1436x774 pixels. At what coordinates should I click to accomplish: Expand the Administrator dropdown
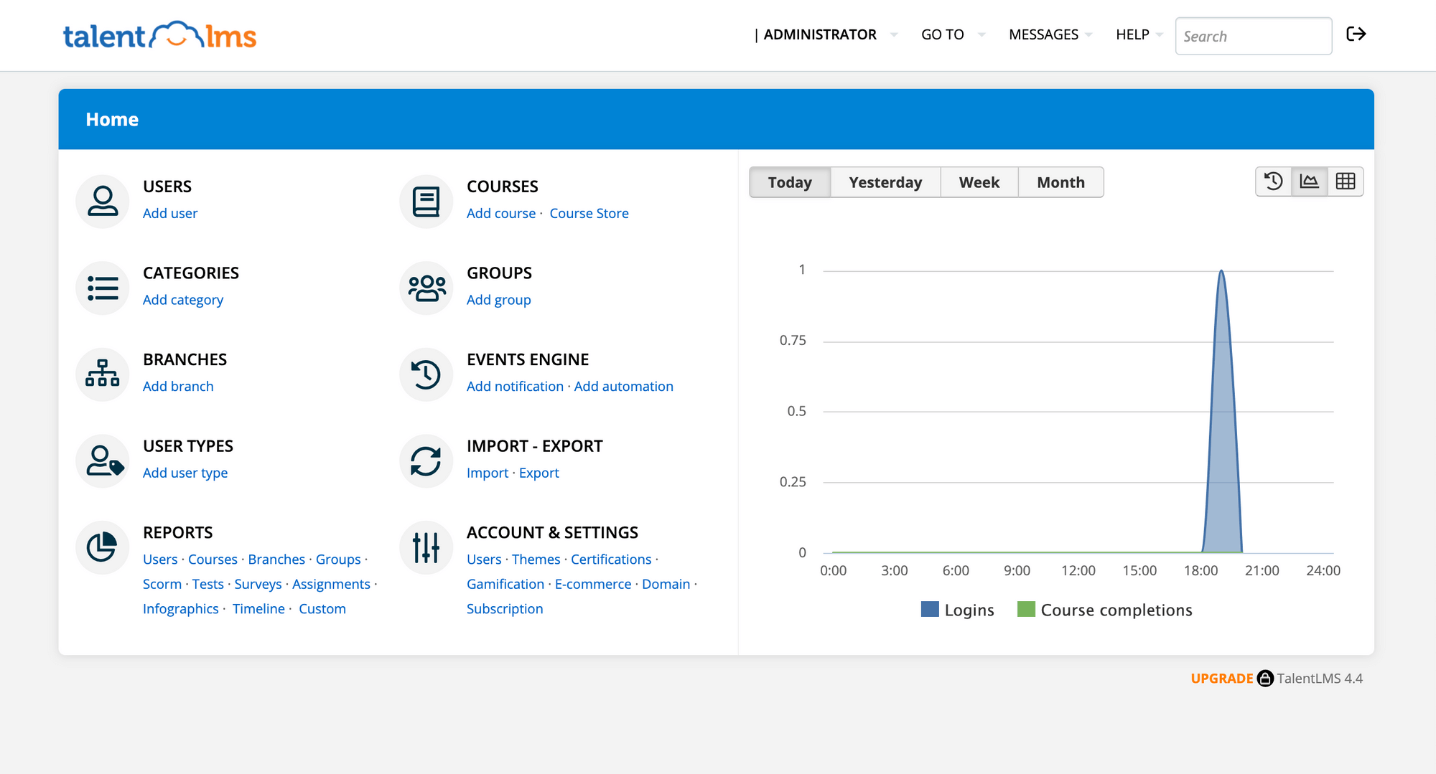pos(820,34)
